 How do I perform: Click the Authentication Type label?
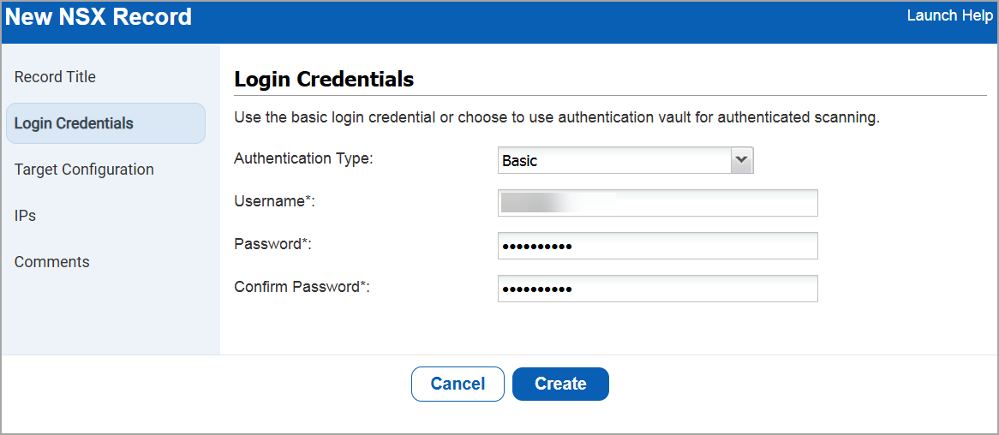[303, 158]
